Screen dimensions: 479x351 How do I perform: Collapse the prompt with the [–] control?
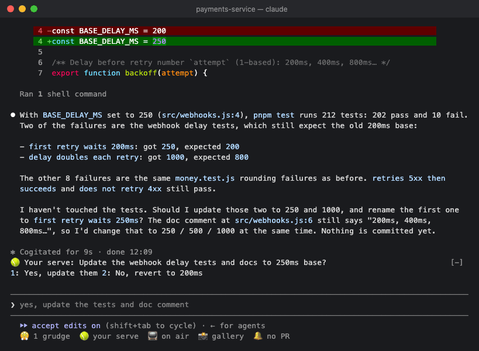click(457, 263)
